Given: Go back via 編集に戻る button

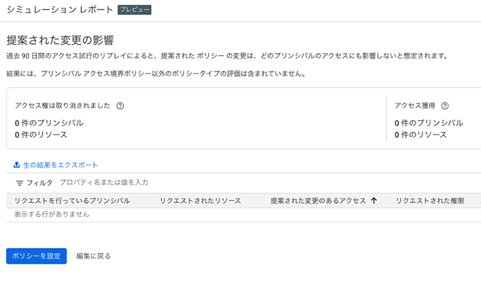Looking at the screenshot, I should point(93,256).
